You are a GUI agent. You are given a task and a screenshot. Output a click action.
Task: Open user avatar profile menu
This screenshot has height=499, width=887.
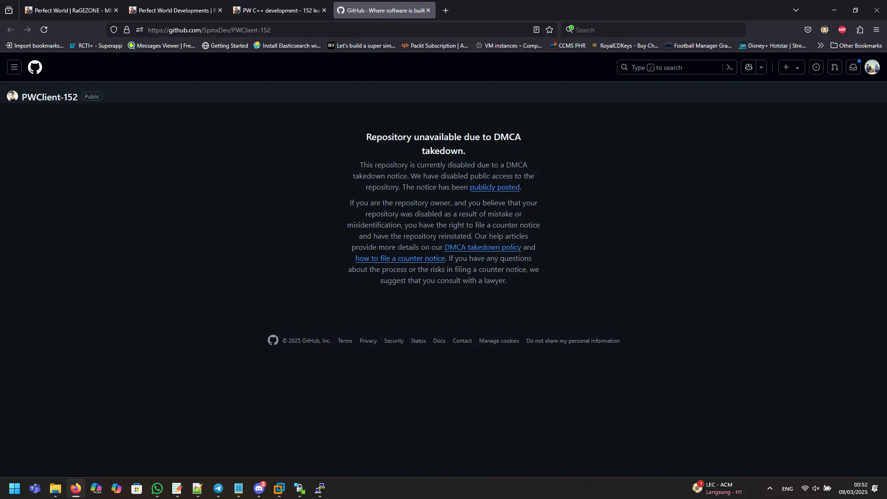(x=872, y=68)
